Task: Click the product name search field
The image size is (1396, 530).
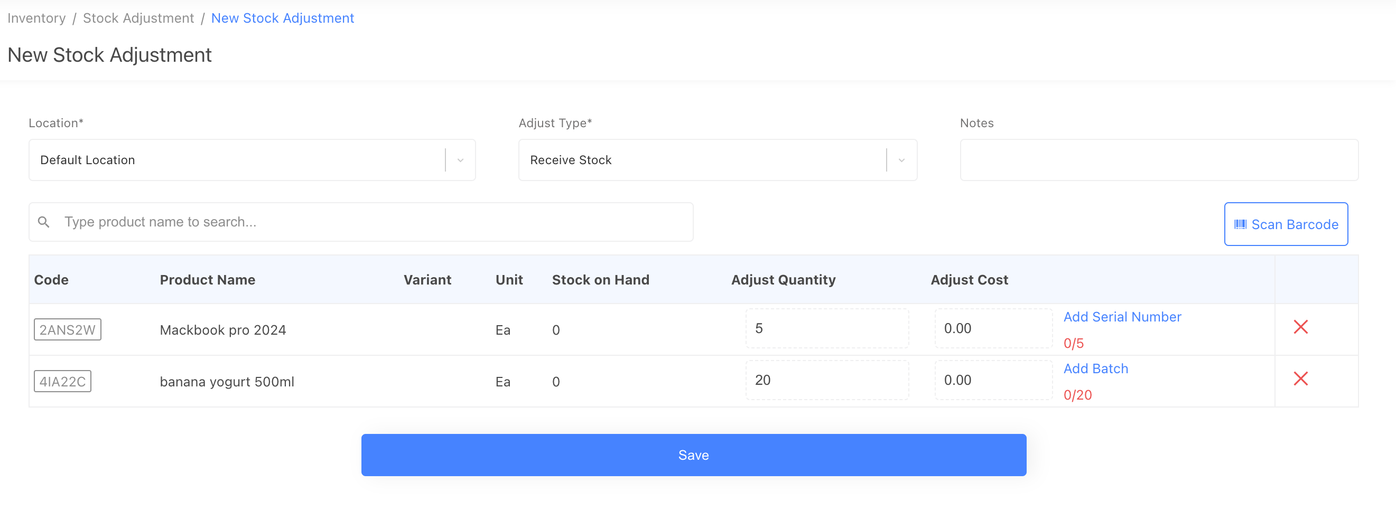Action: tap(374, 222)
